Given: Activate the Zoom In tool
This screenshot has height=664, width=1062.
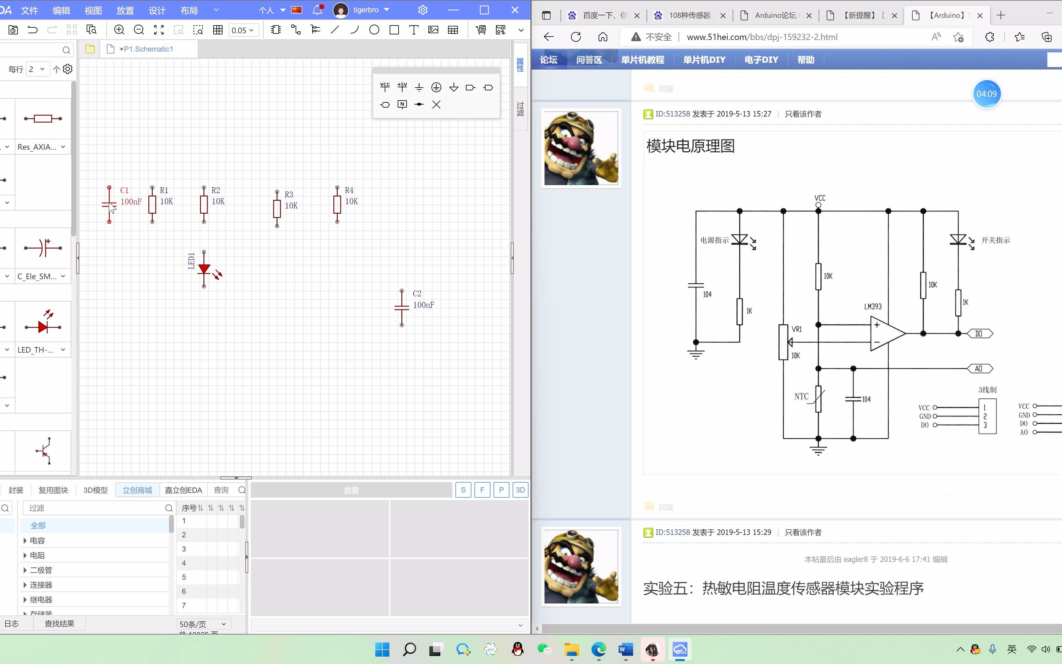Looking at the screenshot, I should click(119, 30).
